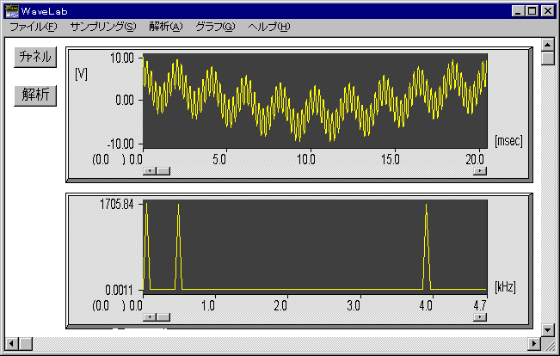Click the window vertical scrollbar down arrow
The height and width of the screenshot is (356, 560).
(x=547, y=330)
